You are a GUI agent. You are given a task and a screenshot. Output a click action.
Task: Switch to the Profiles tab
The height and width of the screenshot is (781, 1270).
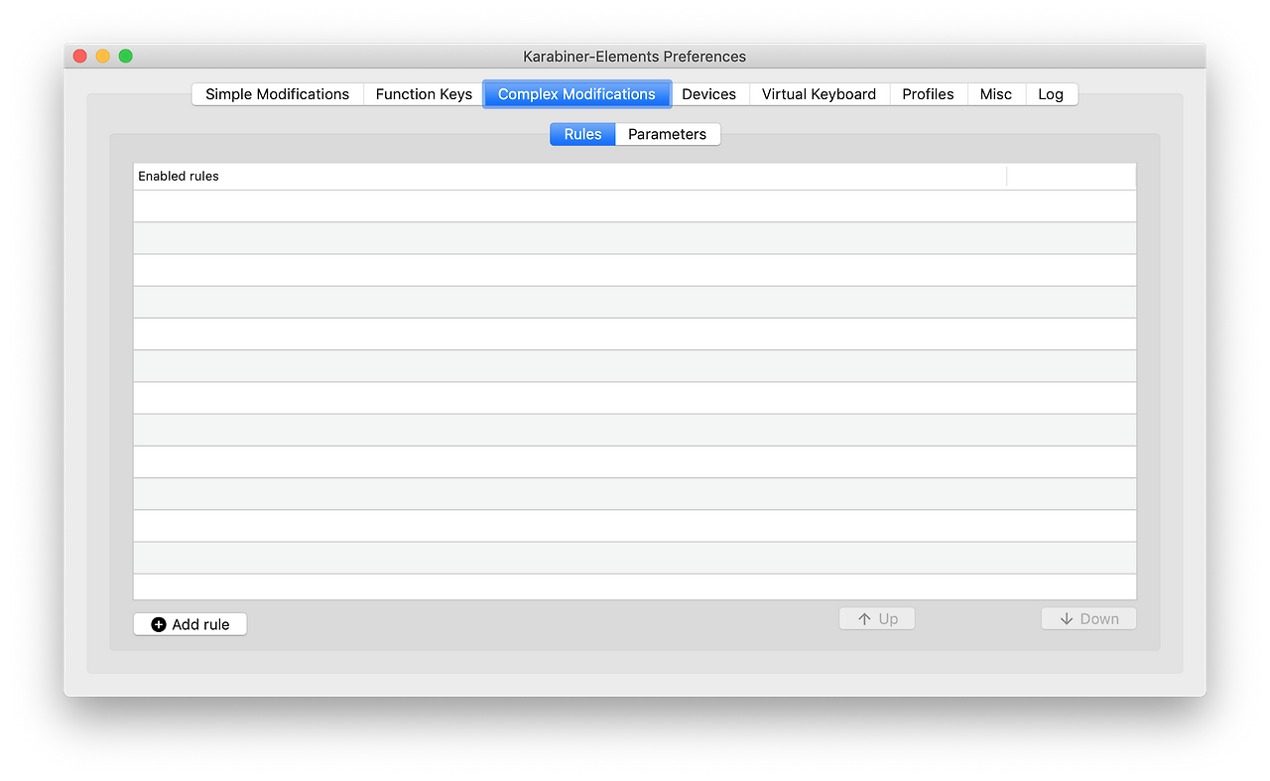pos(928,94)
